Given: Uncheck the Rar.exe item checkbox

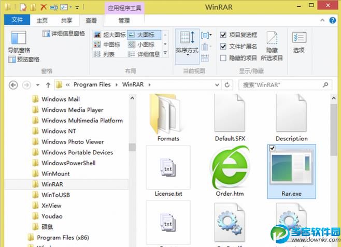Looking at the screenshot, I should (272, 148).
